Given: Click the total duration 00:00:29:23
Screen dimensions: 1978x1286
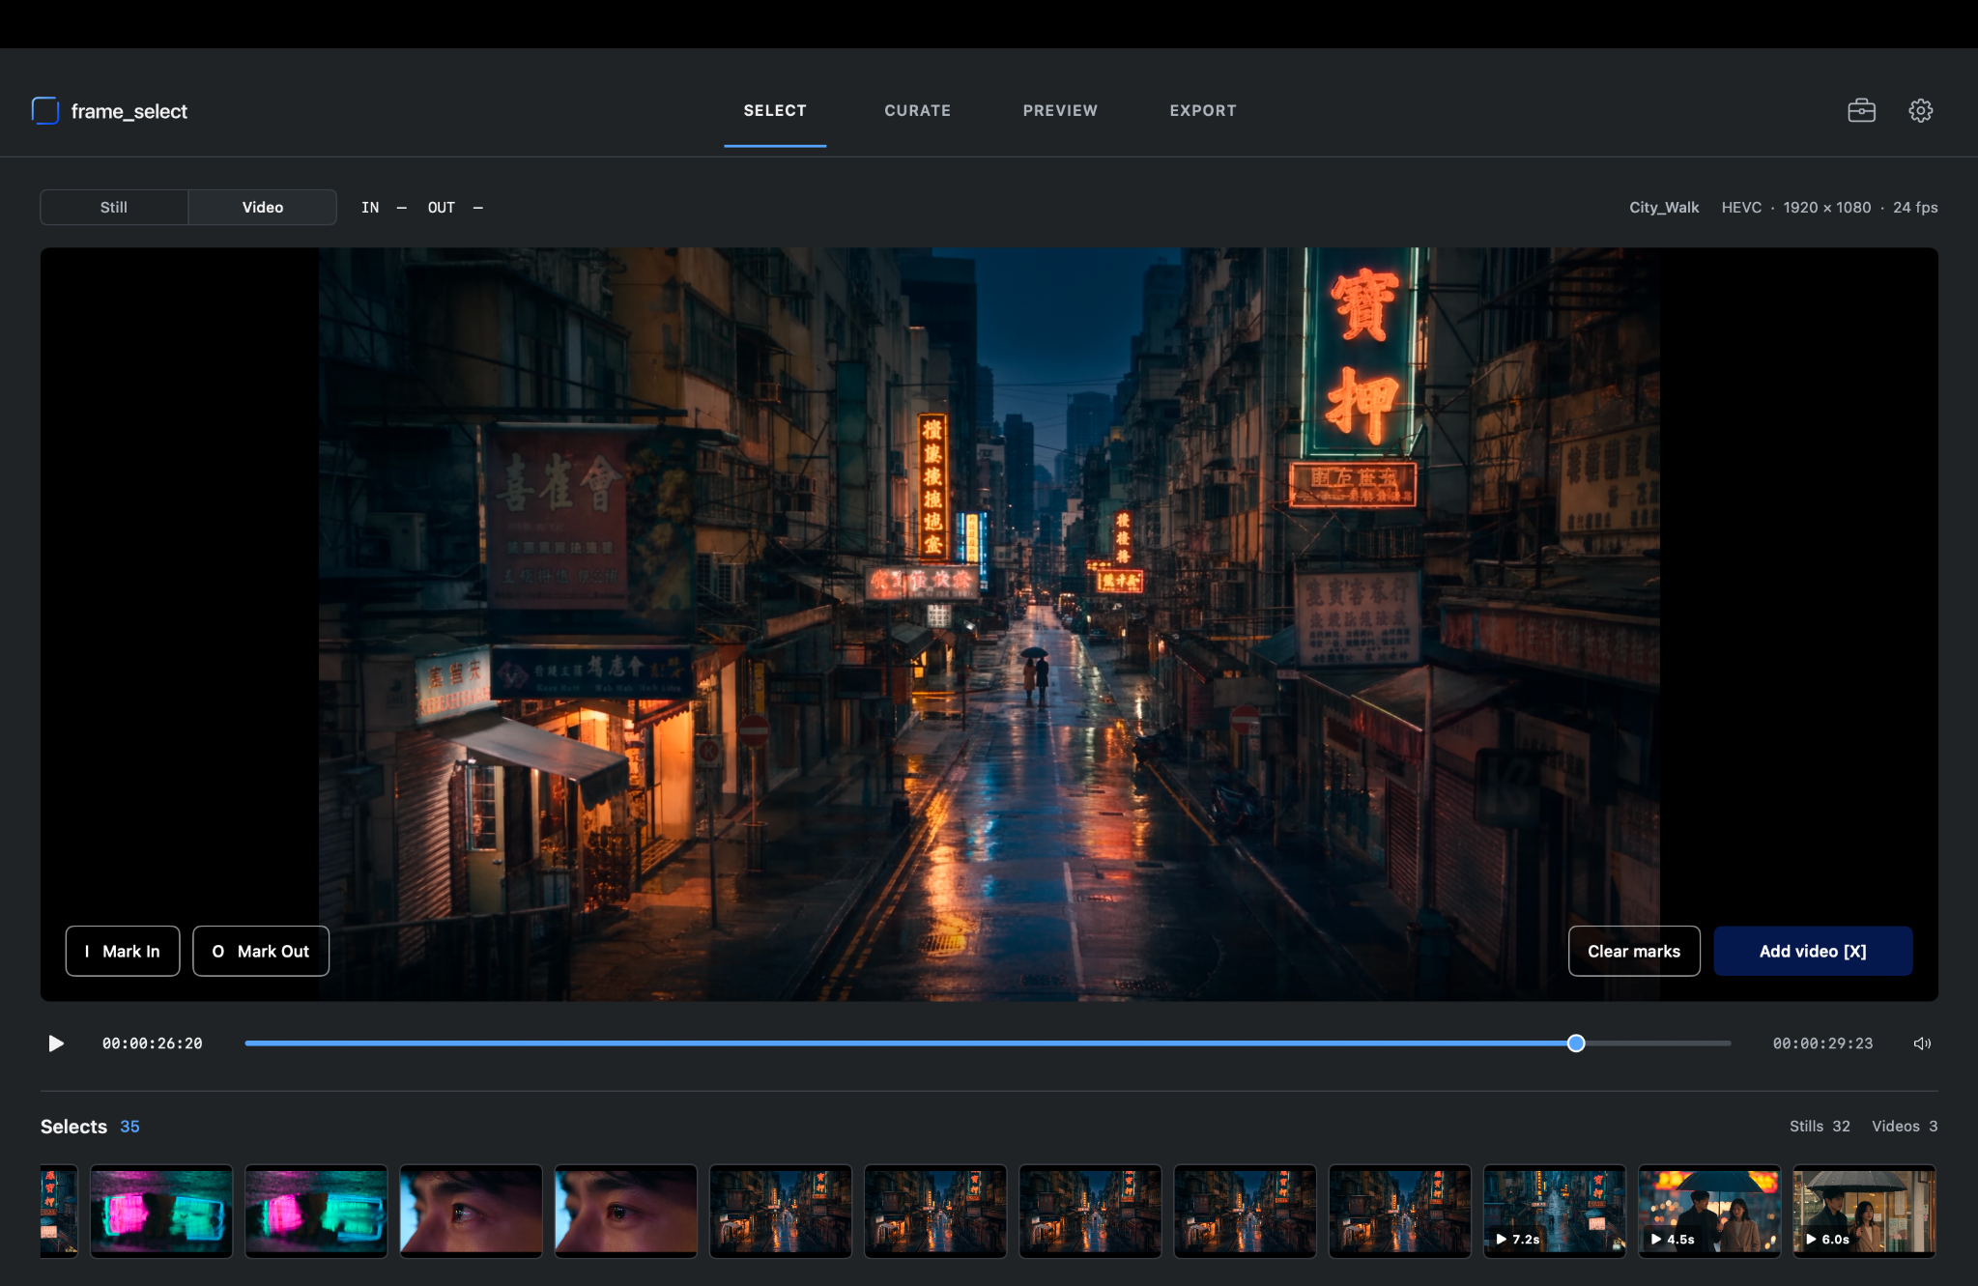Looking at the screenshot, I should click(x=1822, y=1043).
